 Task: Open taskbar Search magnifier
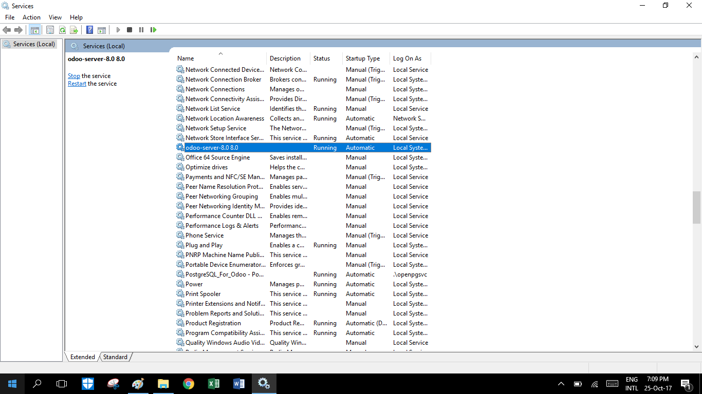tap(37, 384)
